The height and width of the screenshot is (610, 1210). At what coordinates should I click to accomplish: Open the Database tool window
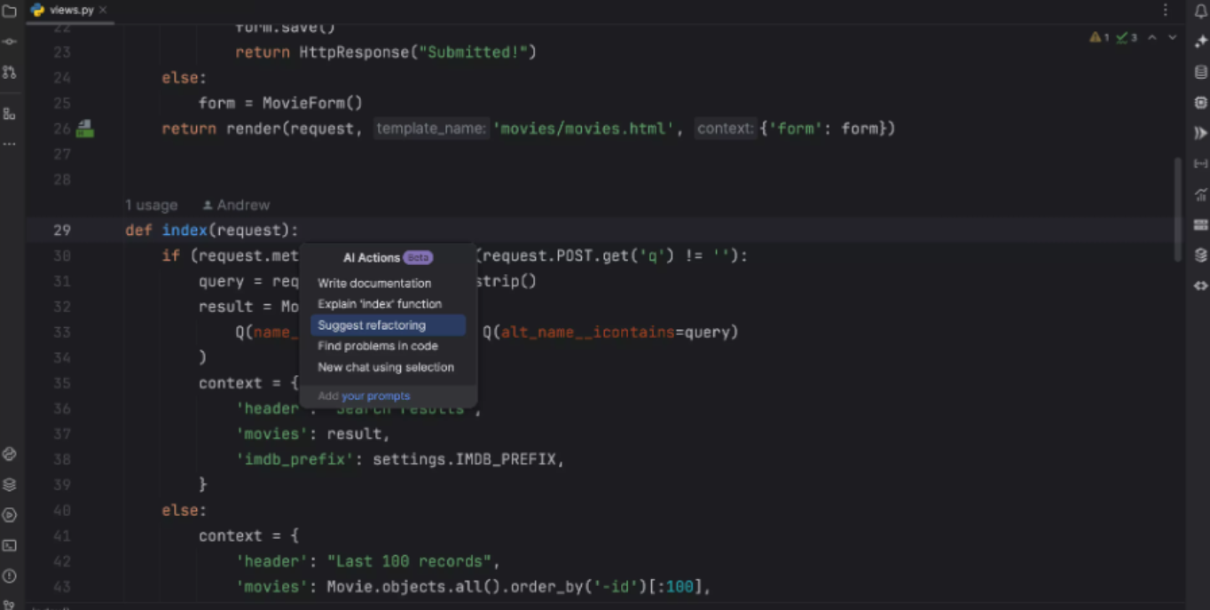coord(1200,73)
